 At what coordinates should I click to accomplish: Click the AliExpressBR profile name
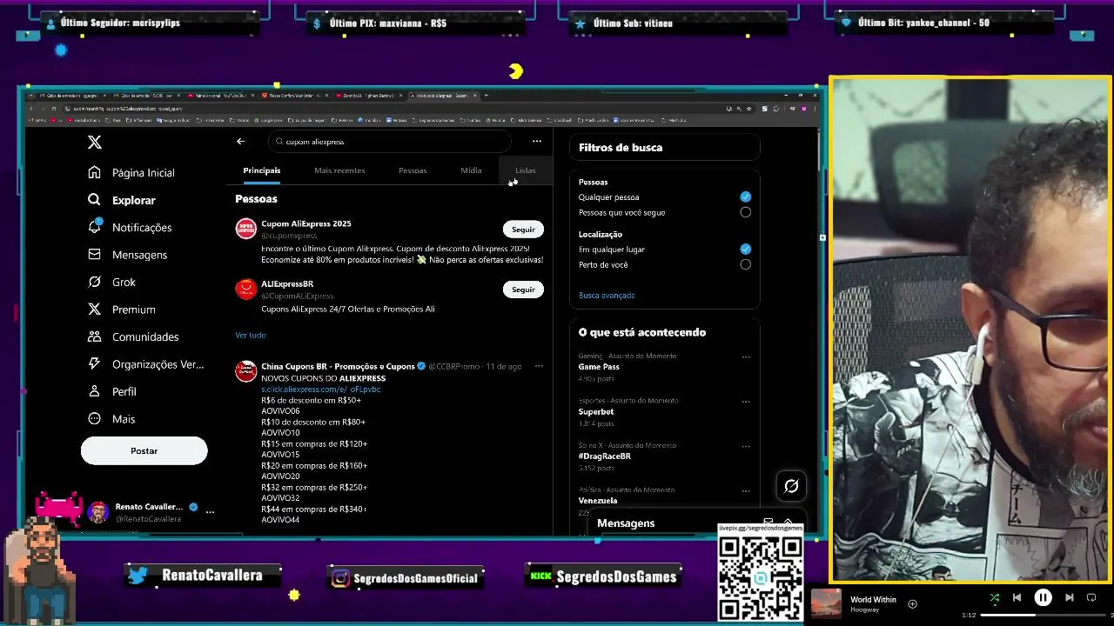pyautogui.click(x=287, y=283)
